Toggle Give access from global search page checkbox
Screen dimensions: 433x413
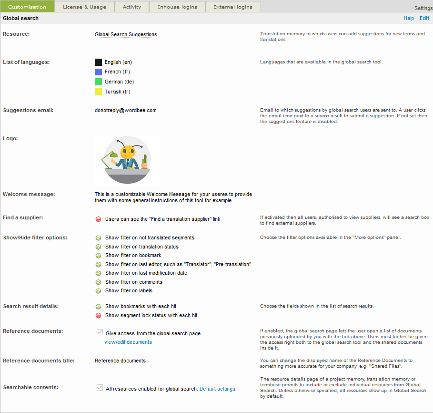coord(100,332)
